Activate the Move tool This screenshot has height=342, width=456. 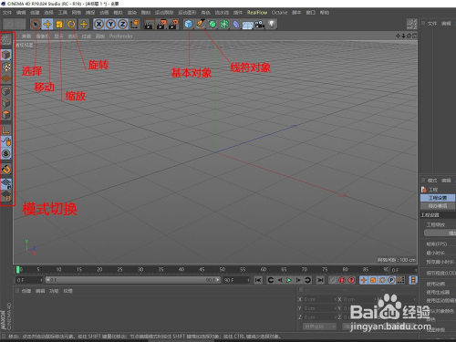47,24
